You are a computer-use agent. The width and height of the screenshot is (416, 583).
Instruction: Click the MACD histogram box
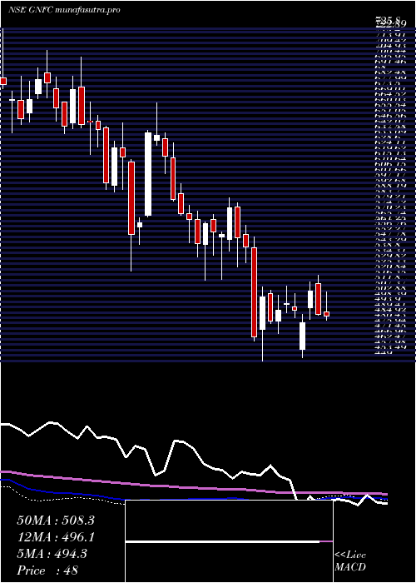pyautogui.click(x=229, y=541)
